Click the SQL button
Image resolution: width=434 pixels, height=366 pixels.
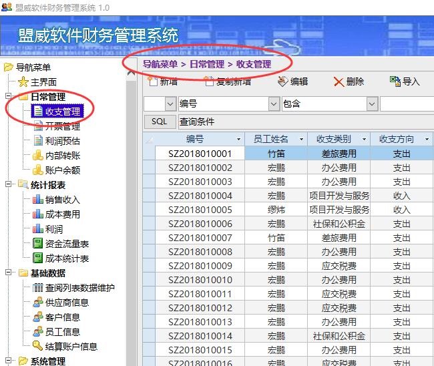[160, 122]
